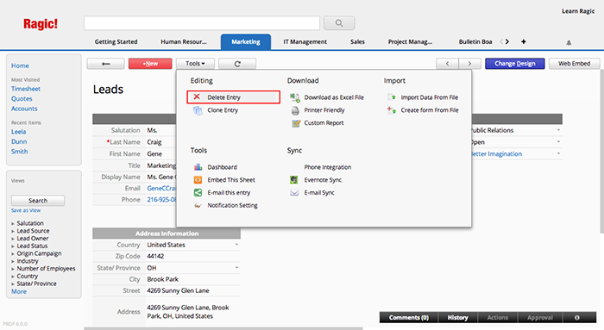604x330 pixels.
Task: Click the notification bell icon
Action: [x=569, y=42]
